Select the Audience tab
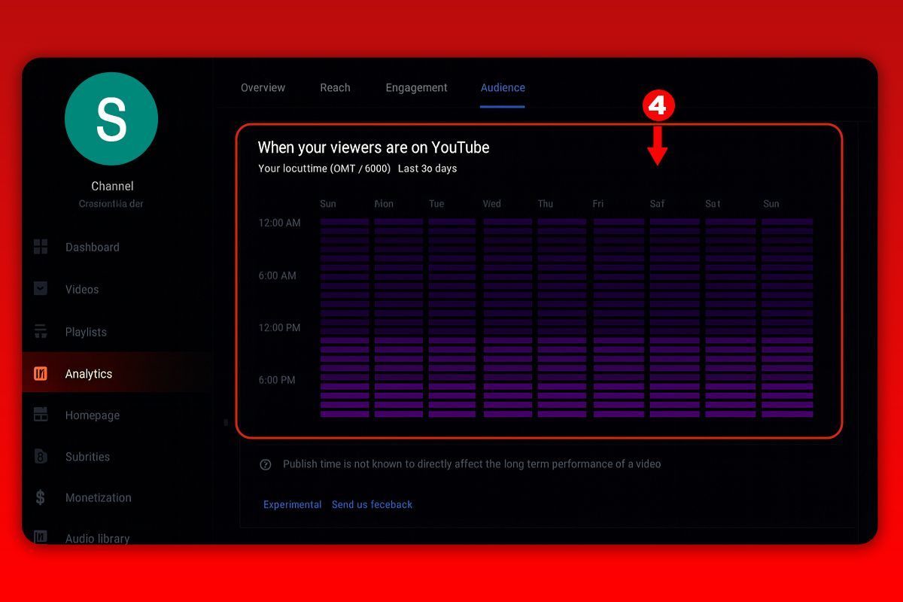The height and width of the screenshot is (602, 903). point(503,88)
